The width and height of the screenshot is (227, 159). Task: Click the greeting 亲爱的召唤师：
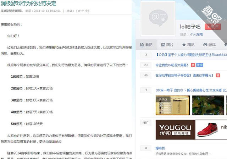pos(12,24)
